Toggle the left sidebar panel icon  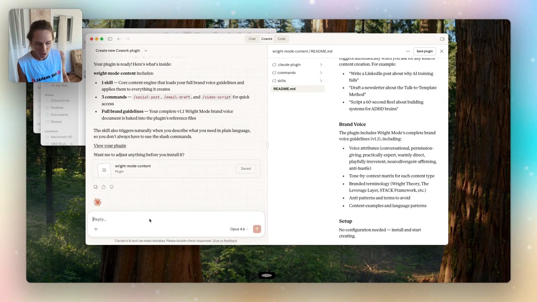(110, 39)
